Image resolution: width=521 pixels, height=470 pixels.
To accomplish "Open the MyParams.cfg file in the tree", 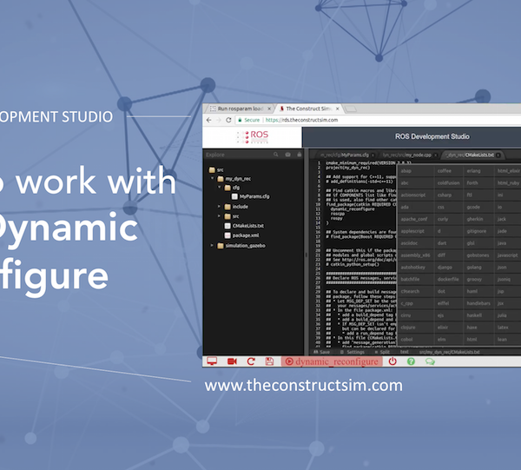I will coord(251,196).
